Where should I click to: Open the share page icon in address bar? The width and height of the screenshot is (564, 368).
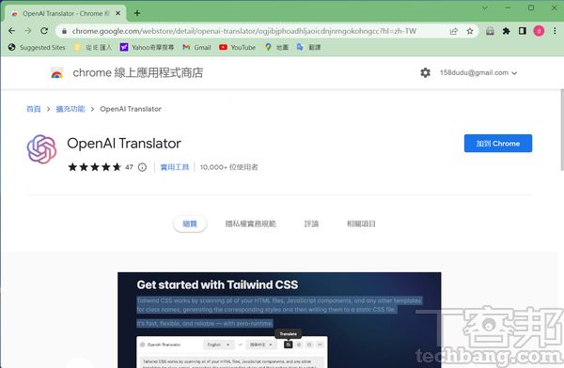click(x=454, y=31)
